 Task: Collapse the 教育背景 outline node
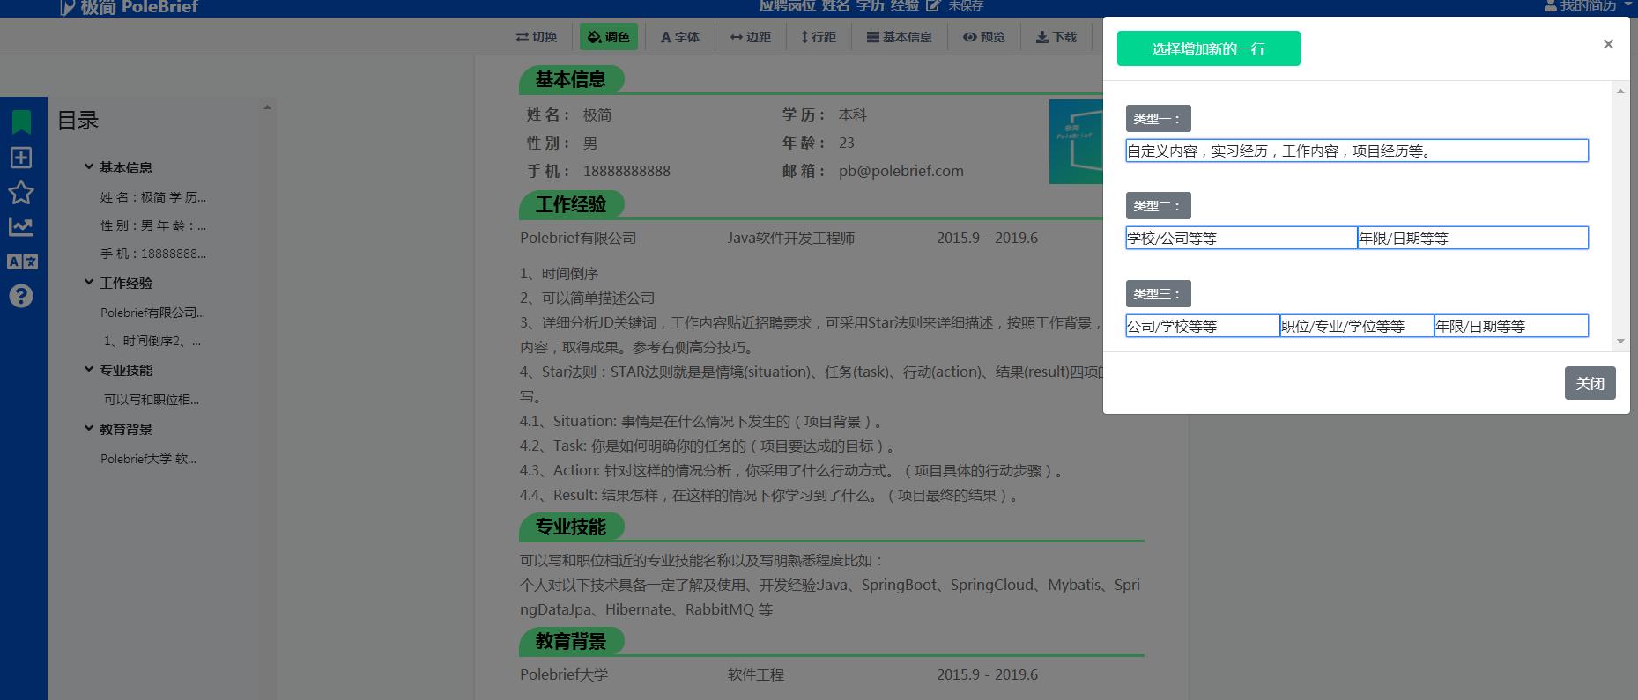89,428
